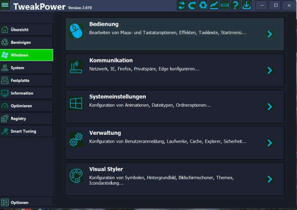Expand Systemeinstellungen with its arrow chevron
This screenshot has width=297, height=210.
pyautogui.click(x=270, y=107)
